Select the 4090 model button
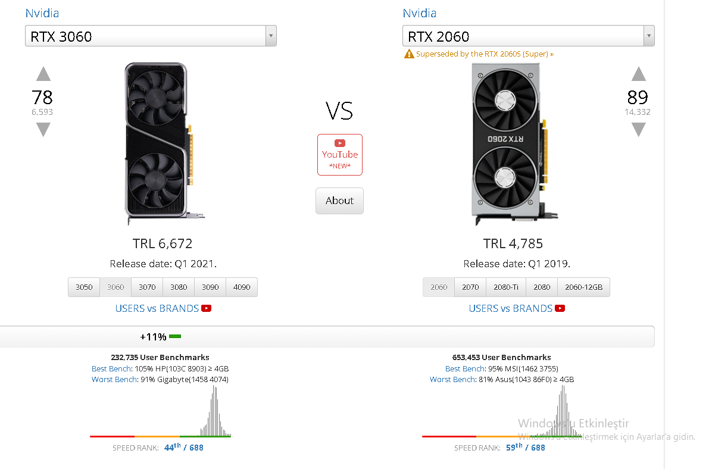 click(242, 287)
